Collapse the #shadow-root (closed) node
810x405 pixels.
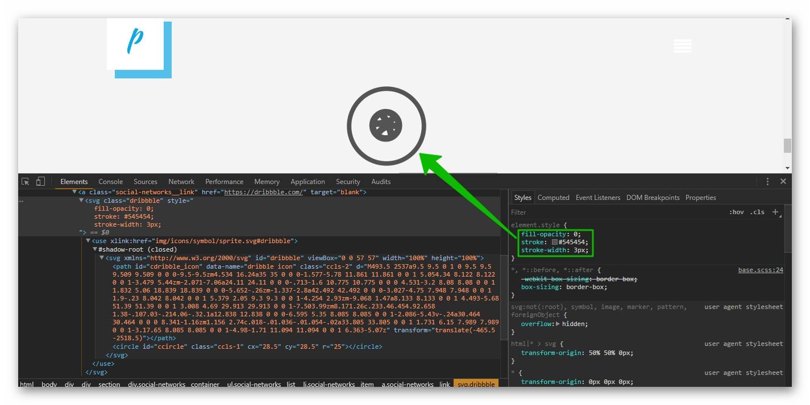[95, 249]
